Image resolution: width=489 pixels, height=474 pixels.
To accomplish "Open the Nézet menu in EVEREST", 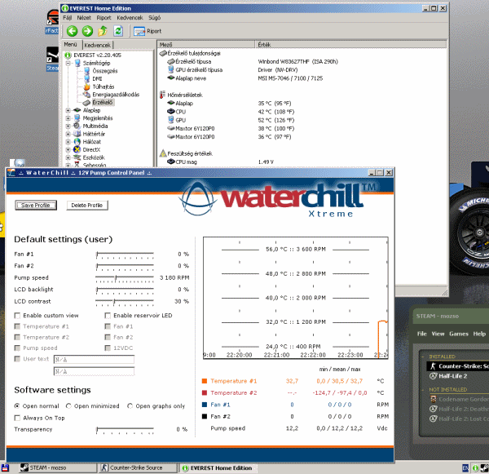I will (x=84, y=17).
